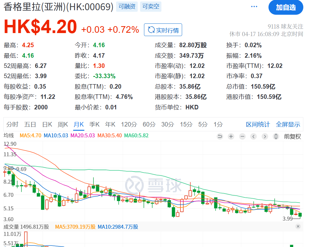Click the 总市值 150.59亿 value
309x247 pixels.
[263, 87]
